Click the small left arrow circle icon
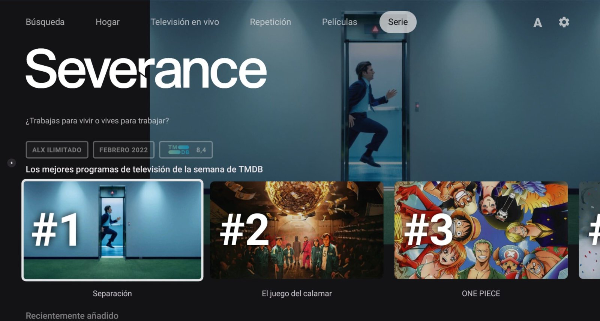The image size is (600, 321). tap(12, 163)
